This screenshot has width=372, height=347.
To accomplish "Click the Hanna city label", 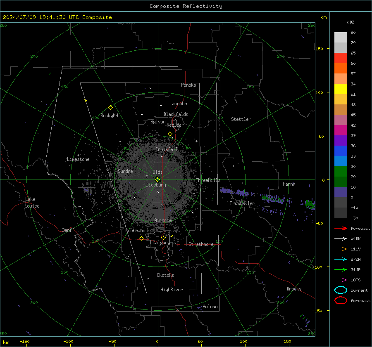I will [289, 184].
